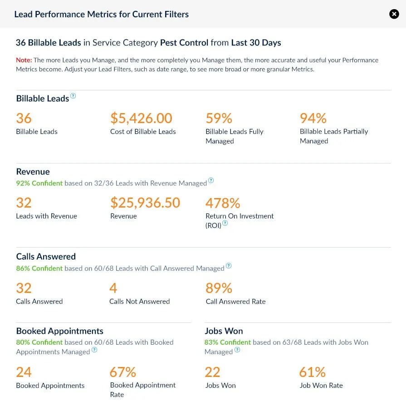Click the 89% Call Answered Rate

219,288
